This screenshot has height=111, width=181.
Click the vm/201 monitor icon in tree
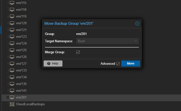[x=12, y=97]
